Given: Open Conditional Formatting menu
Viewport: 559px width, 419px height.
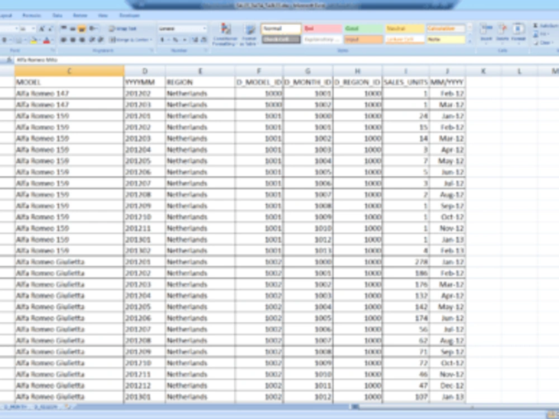Looking at the screenshot, I should (x=225, y=34).
